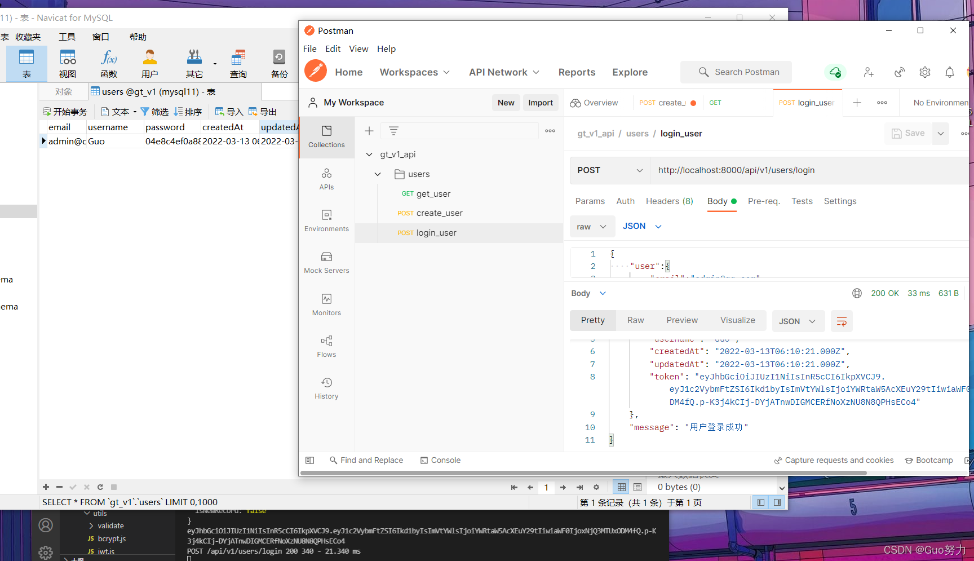Select the Raw response view tab
The height and width of the screenshot is (561, 974).
635,320
